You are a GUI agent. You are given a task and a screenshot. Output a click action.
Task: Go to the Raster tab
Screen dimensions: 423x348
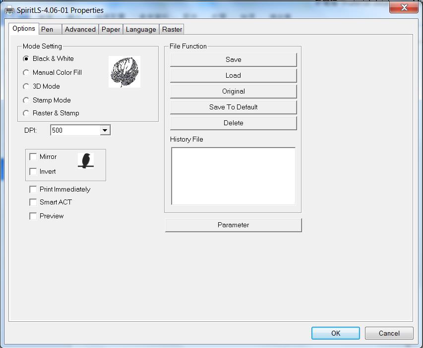pyautogui.click(x=172, y=30)
